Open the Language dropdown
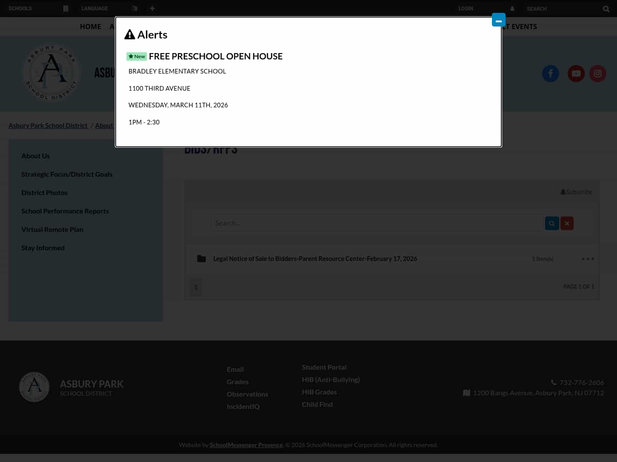The image size is (617, 462). click(94, 8)
